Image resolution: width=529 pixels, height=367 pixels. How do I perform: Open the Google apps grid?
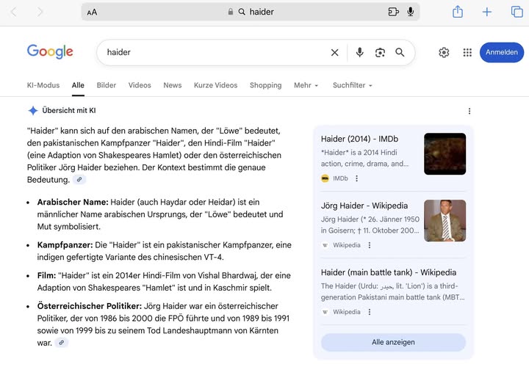coord(467,52)
